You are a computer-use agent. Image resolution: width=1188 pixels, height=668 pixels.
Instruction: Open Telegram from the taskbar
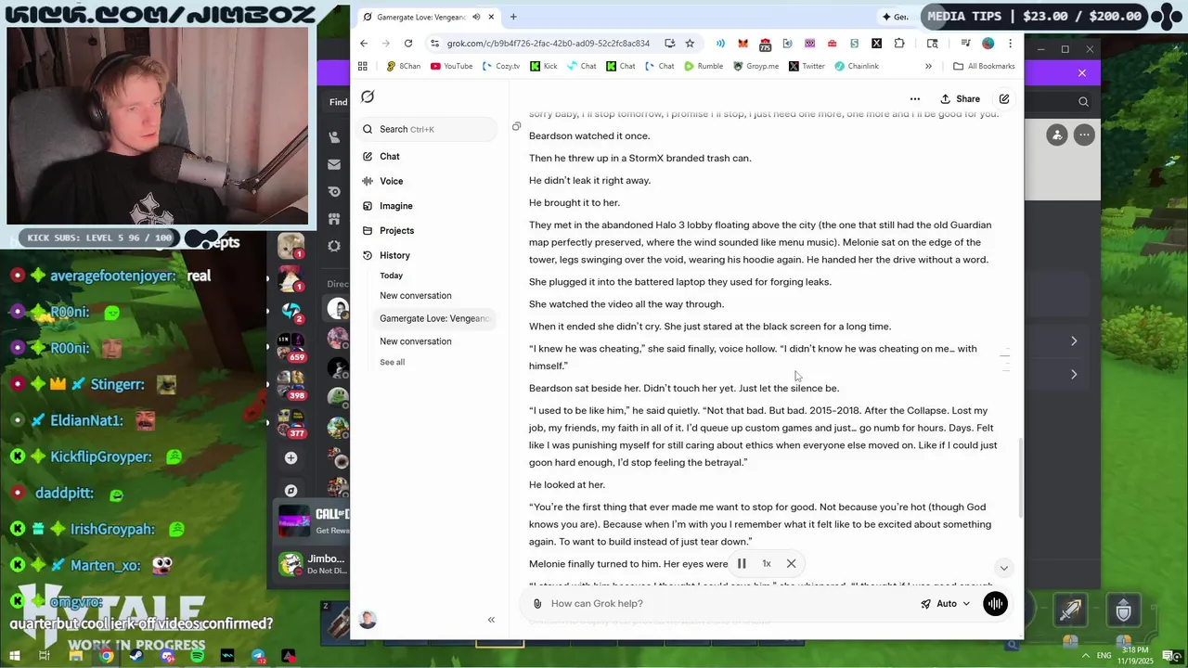click(x=258, y=656)
